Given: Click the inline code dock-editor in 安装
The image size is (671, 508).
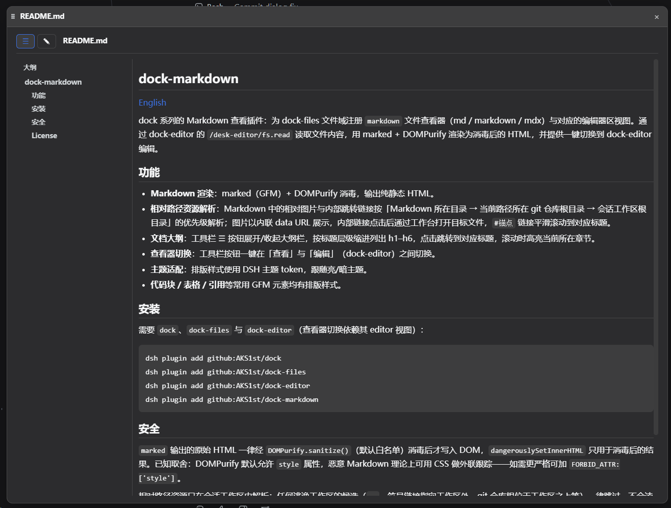Looking at the screenshot, I should (269, 331).
